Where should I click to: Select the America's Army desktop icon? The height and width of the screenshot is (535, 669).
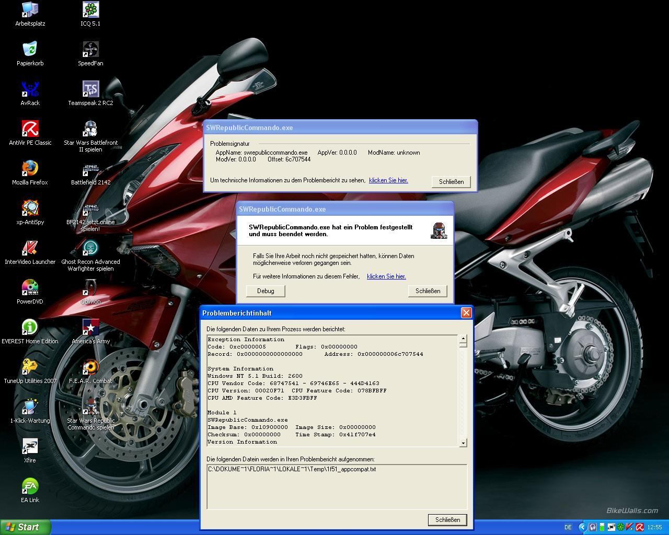[x=91, y=331]
